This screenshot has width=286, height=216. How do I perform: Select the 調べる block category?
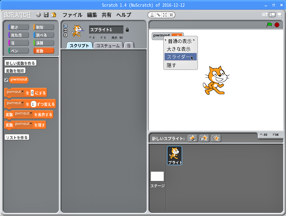tap(44, 35)
